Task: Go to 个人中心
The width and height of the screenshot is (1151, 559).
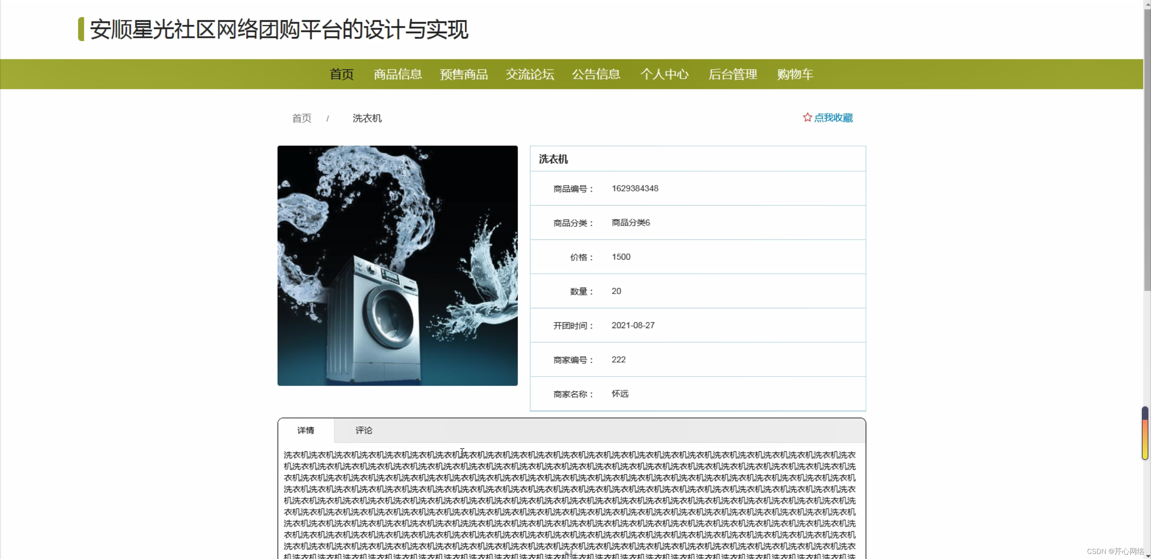Action: tap(664, 74)
